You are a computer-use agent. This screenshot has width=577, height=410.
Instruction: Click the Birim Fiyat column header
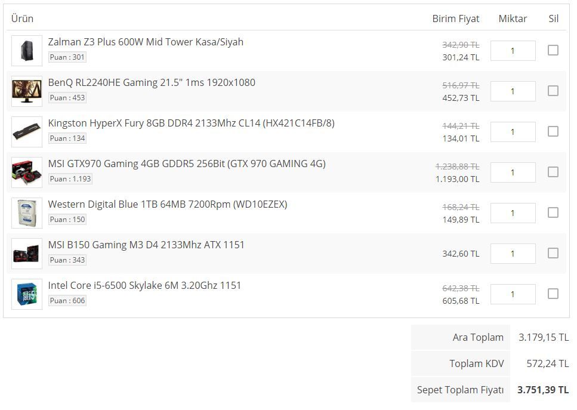pyautogui.click(x=455, y=19)
